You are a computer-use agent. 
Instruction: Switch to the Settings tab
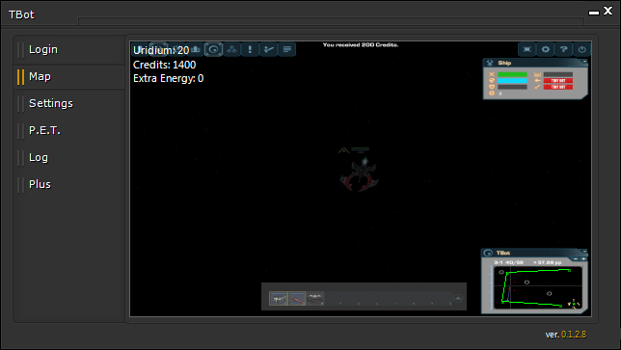tap(51, 103)
